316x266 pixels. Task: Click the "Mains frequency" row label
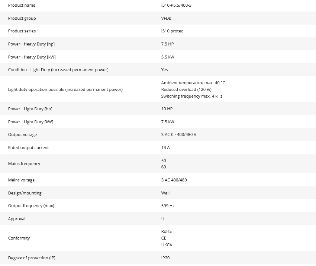pos(24,164)
